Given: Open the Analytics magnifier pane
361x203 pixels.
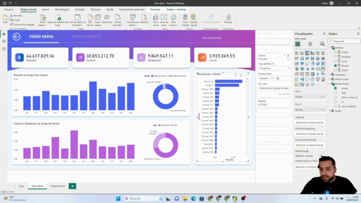Looking at the screenshot, I should 322,44.
